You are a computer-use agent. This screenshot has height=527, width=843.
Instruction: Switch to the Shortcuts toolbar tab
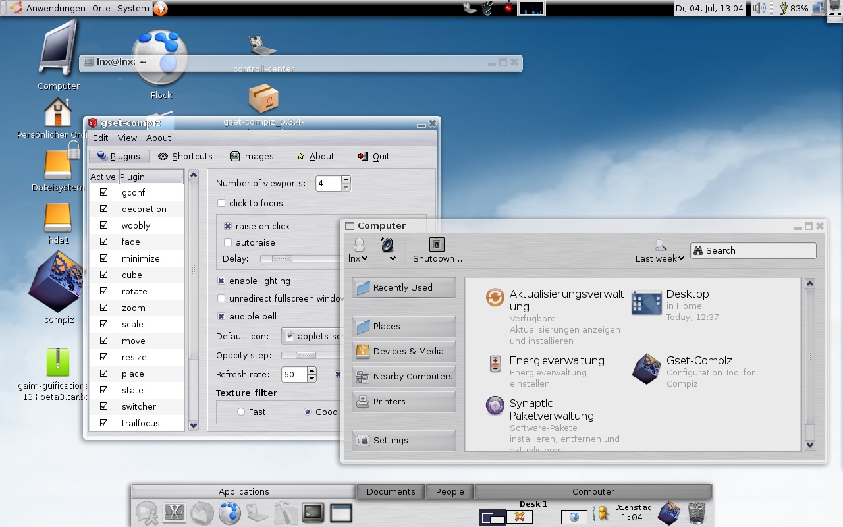pyautogui.click(x=185, y=156)
